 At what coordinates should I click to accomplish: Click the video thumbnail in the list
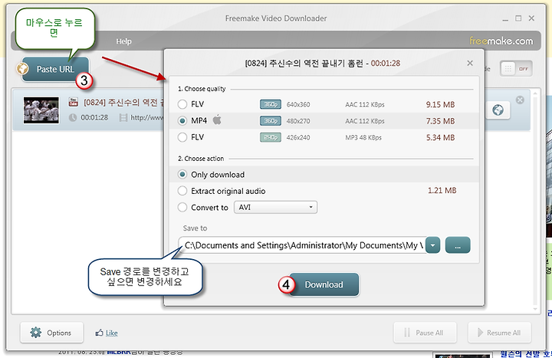pyautogui.click(x=41, y=110)
